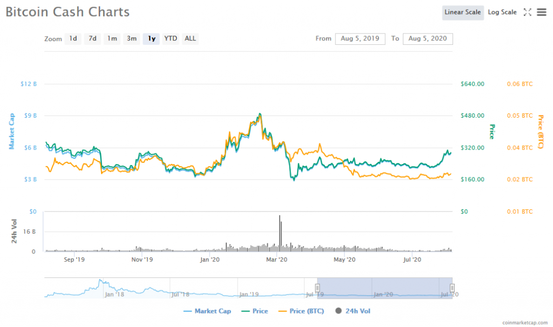Set zoom to 1m
The height and width of the screenshot is (327, 553).
point(112,38)
